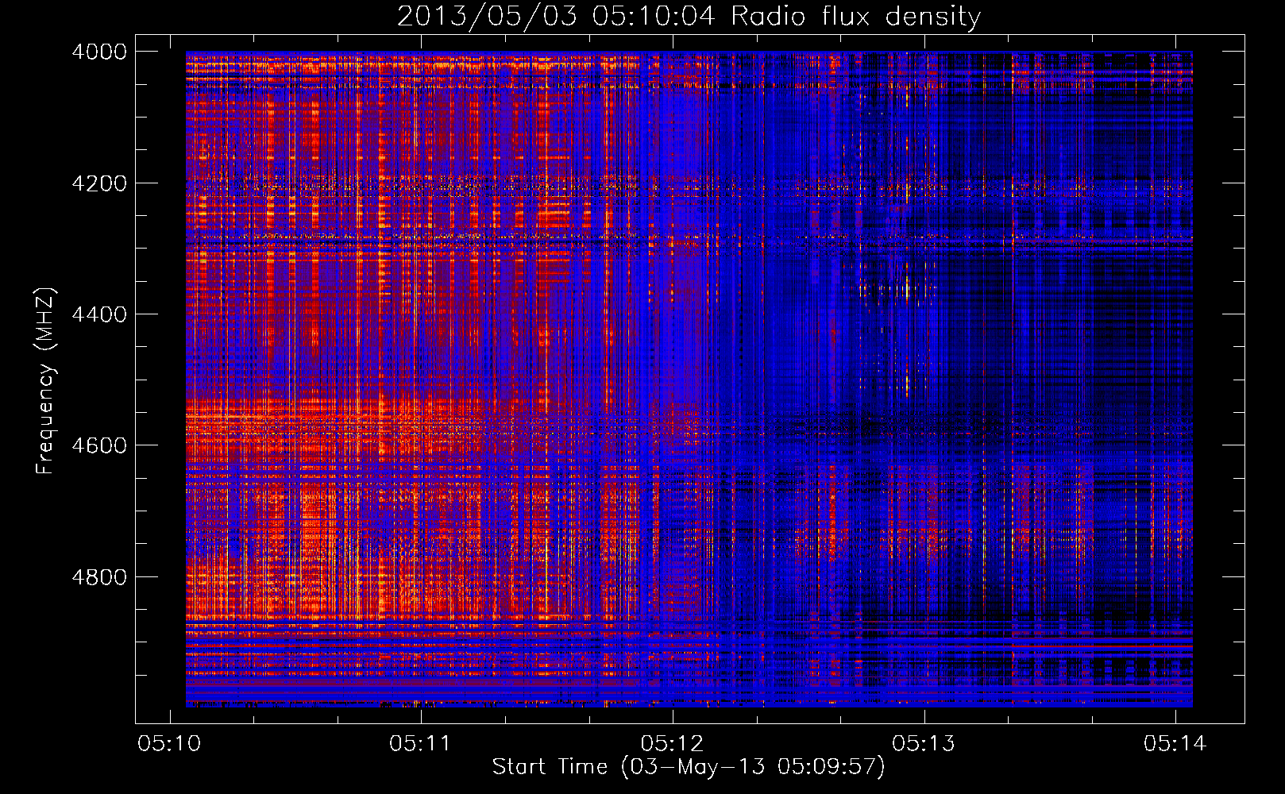Click the plot title 'Radio flux density'
This screenshot has width=1285, height=794.
[855, 17]
